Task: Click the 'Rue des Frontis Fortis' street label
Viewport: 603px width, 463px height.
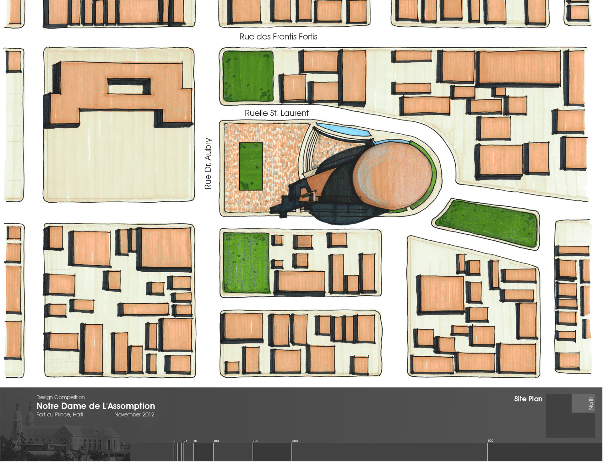Action: tap(278, 37)
